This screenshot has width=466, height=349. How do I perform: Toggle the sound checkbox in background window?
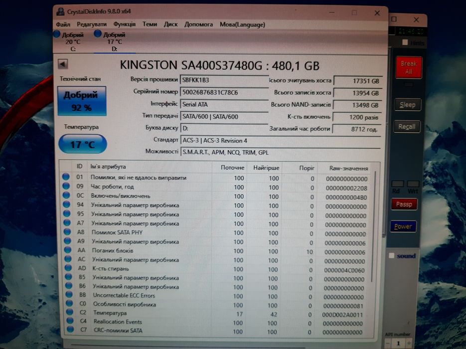point(391,256)
